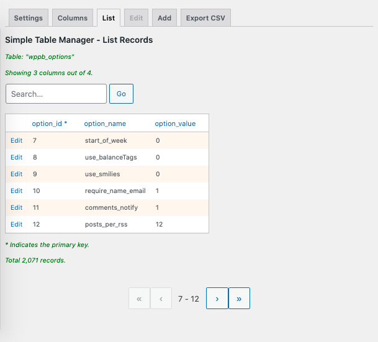
Task: Sort by option_value column header
Action: pyautogui.click(x=175, y=124)
